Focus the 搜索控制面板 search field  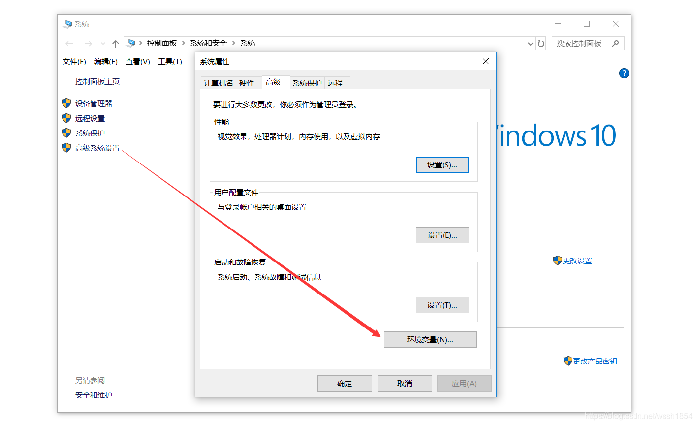(588, 43)
